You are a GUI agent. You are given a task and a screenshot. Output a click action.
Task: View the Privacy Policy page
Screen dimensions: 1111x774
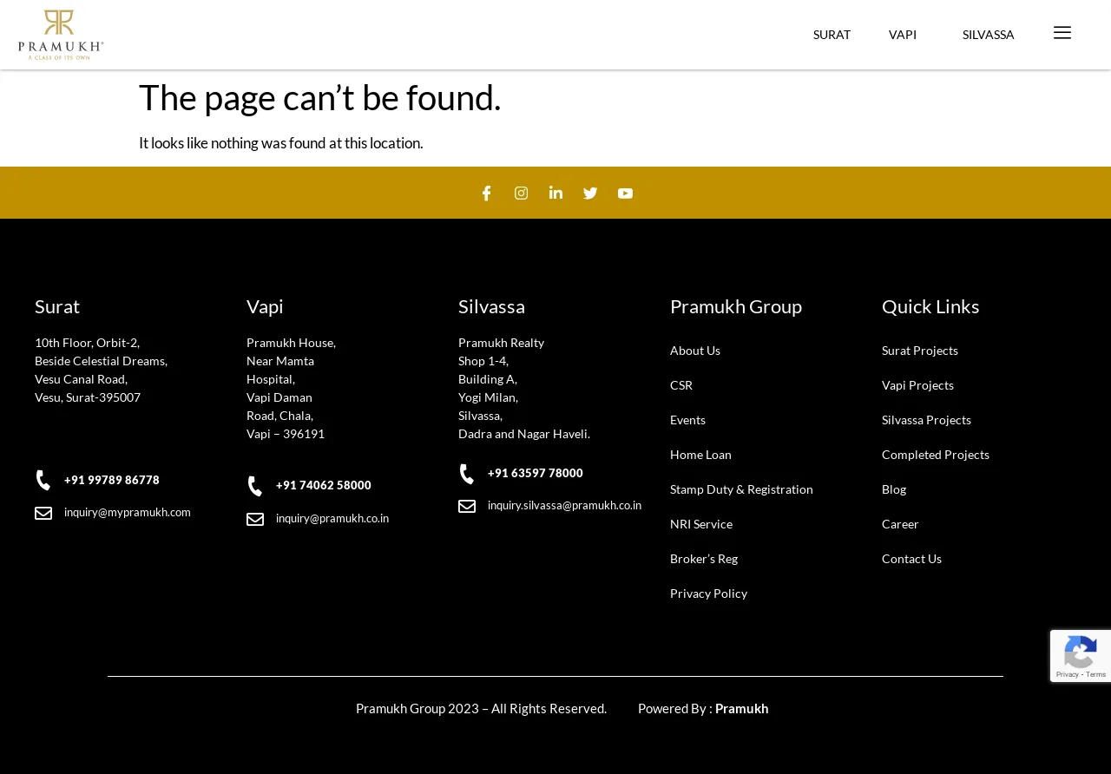(708, 594)
